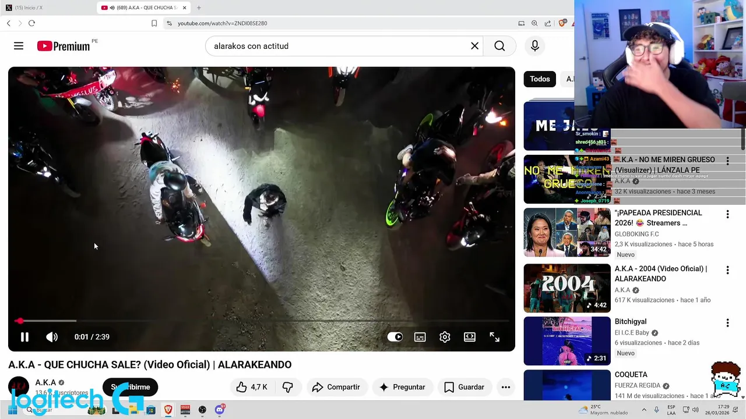
Task: Open Brave browser on the taskbar
Action: (168, 410)
